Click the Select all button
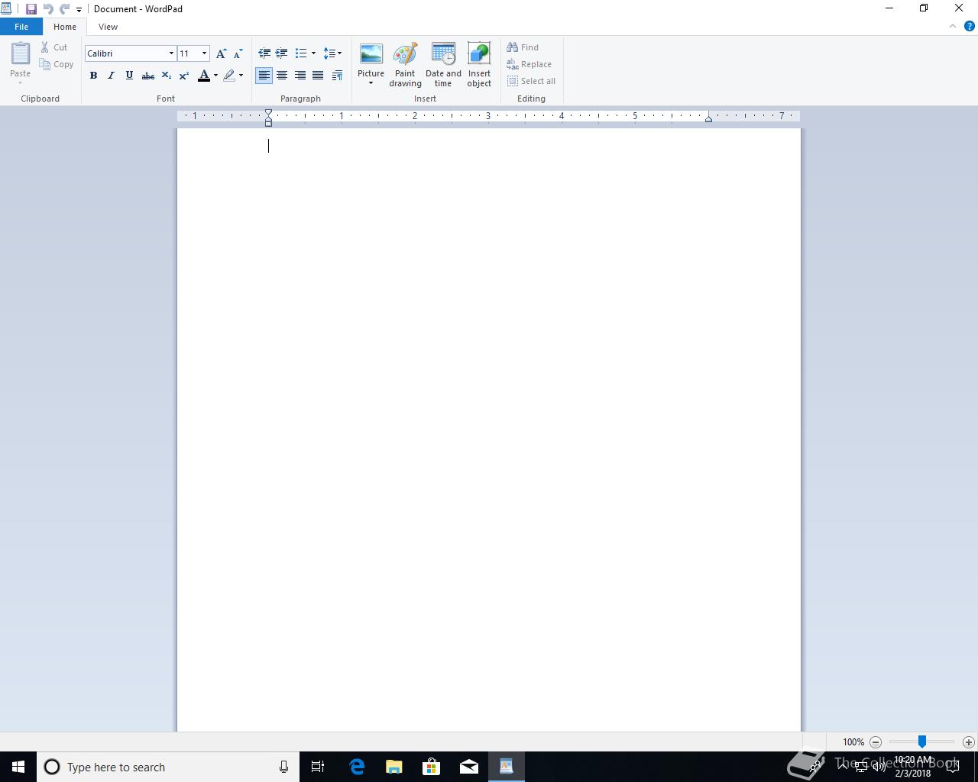The image size is (978, 782). (531, 81)
